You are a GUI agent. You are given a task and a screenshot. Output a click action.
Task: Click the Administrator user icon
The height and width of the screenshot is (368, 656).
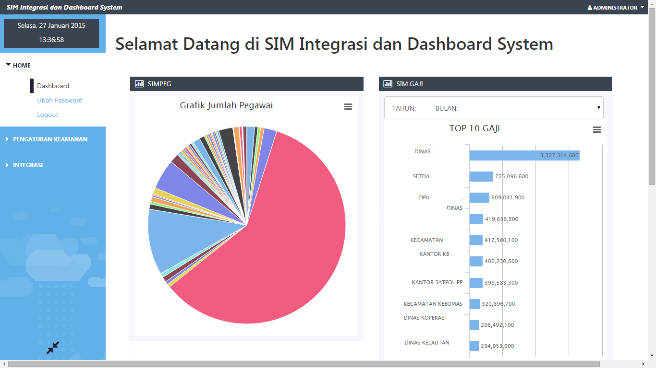click(590, 8)
